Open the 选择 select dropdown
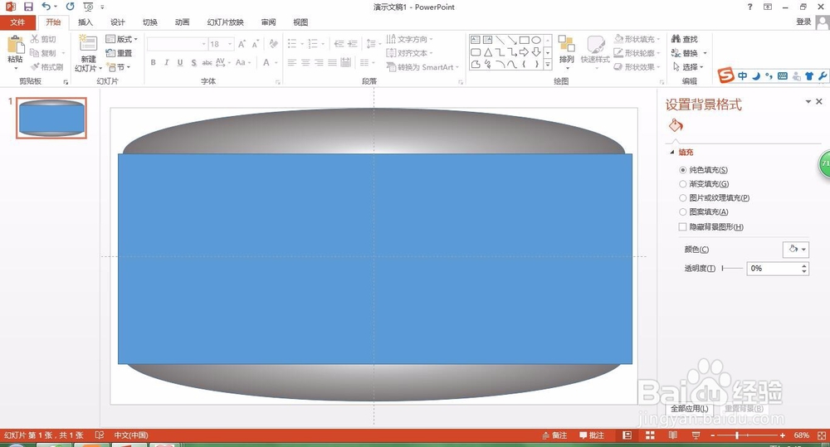The width and height of the screenshot is (830, 447). 687,67
